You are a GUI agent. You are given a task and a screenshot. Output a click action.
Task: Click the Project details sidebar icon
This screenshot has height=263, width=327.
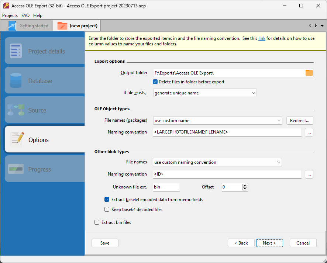coord(16,51)
